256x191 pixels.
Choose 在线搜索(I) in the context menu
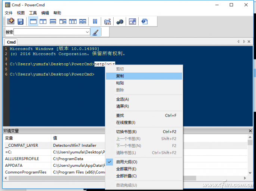click(144, 122)
